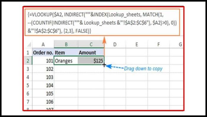The height and width of the screenshot is (117, 207).
Task: Select column C header
Action: [91, 44]
